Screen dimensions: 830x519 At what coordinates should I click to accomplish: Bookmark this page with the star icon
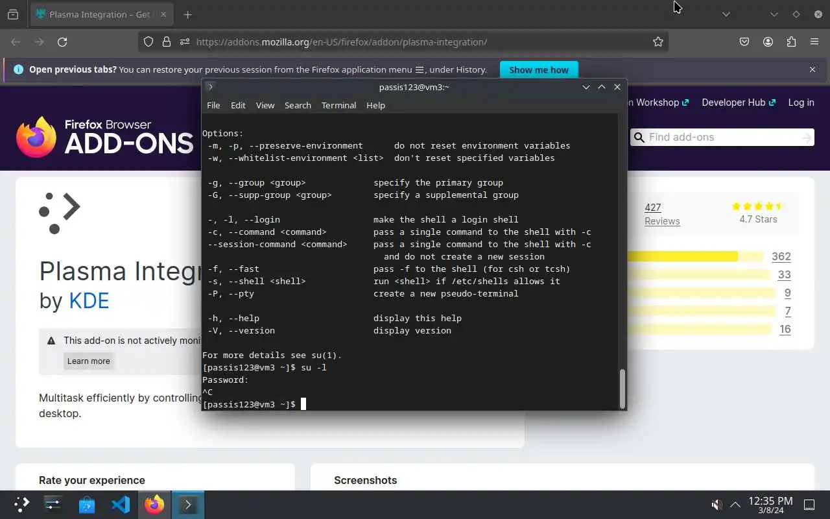click(658, 42)
